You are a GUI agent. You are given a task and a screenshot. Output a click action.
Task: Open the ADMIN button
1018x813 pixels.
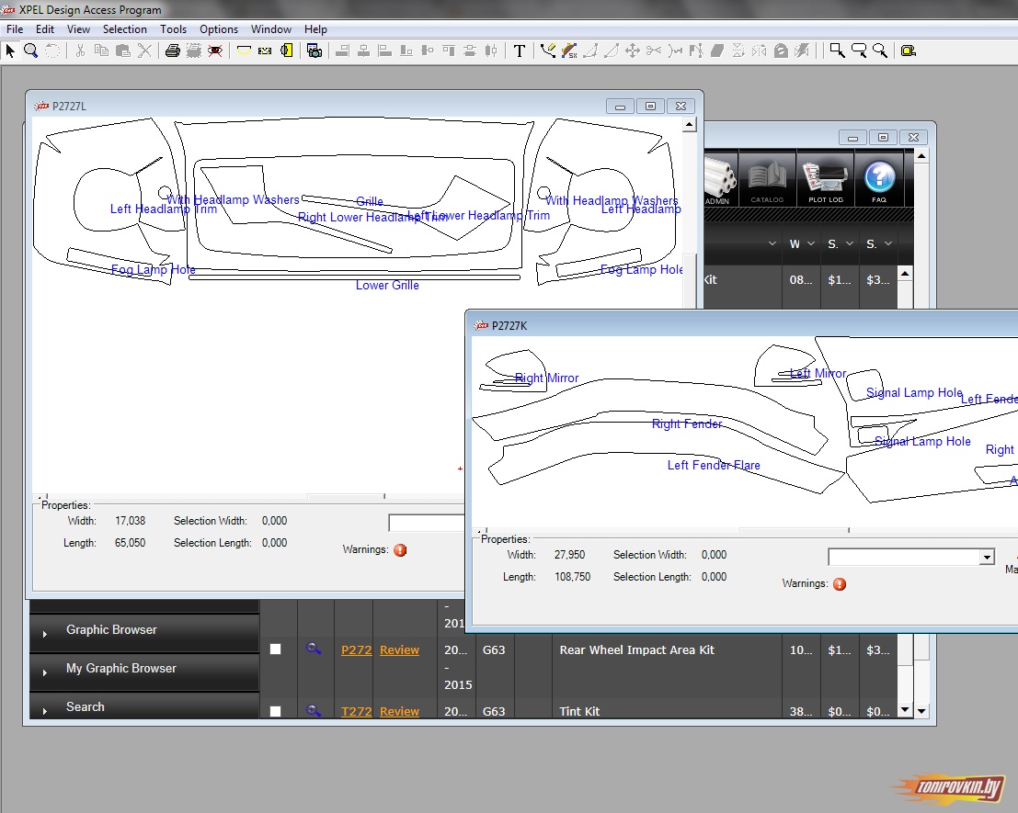click(720, 180)
